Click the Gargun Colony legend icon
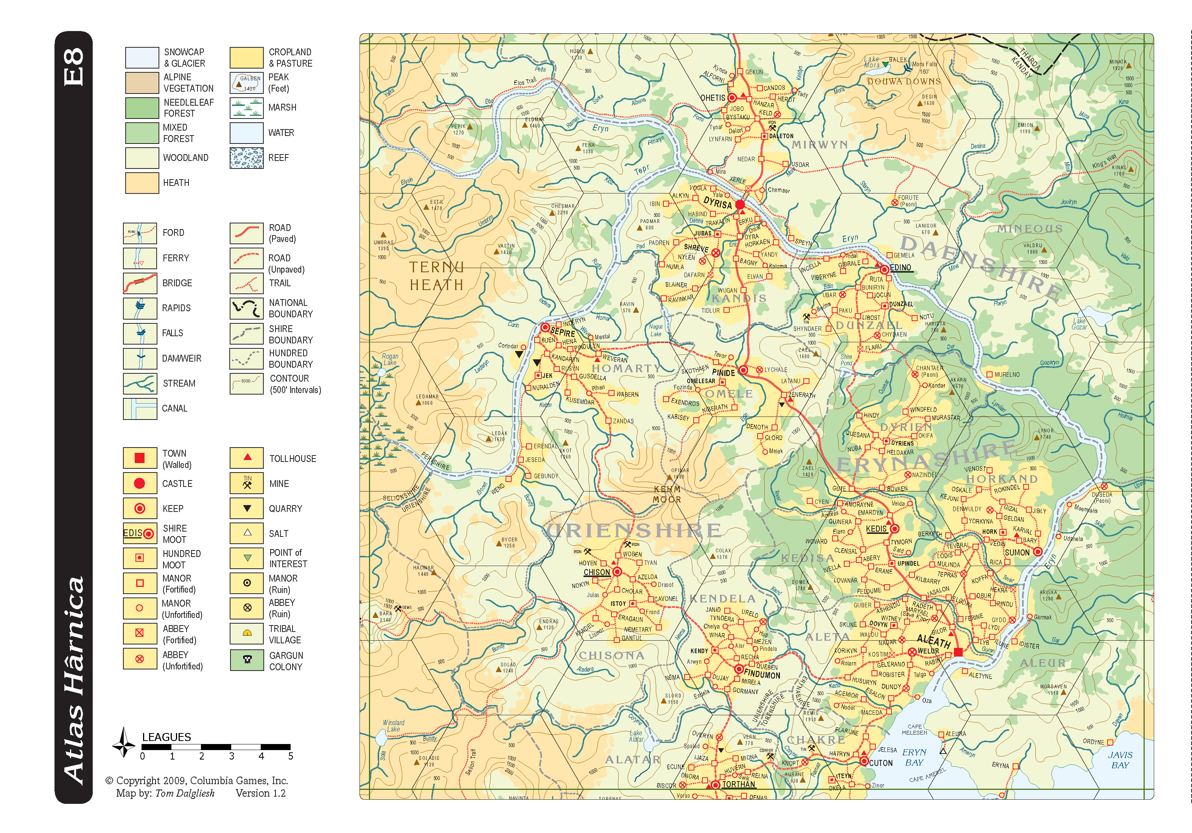The height and width of the screenshot is (833, 1192). (247, 660)
